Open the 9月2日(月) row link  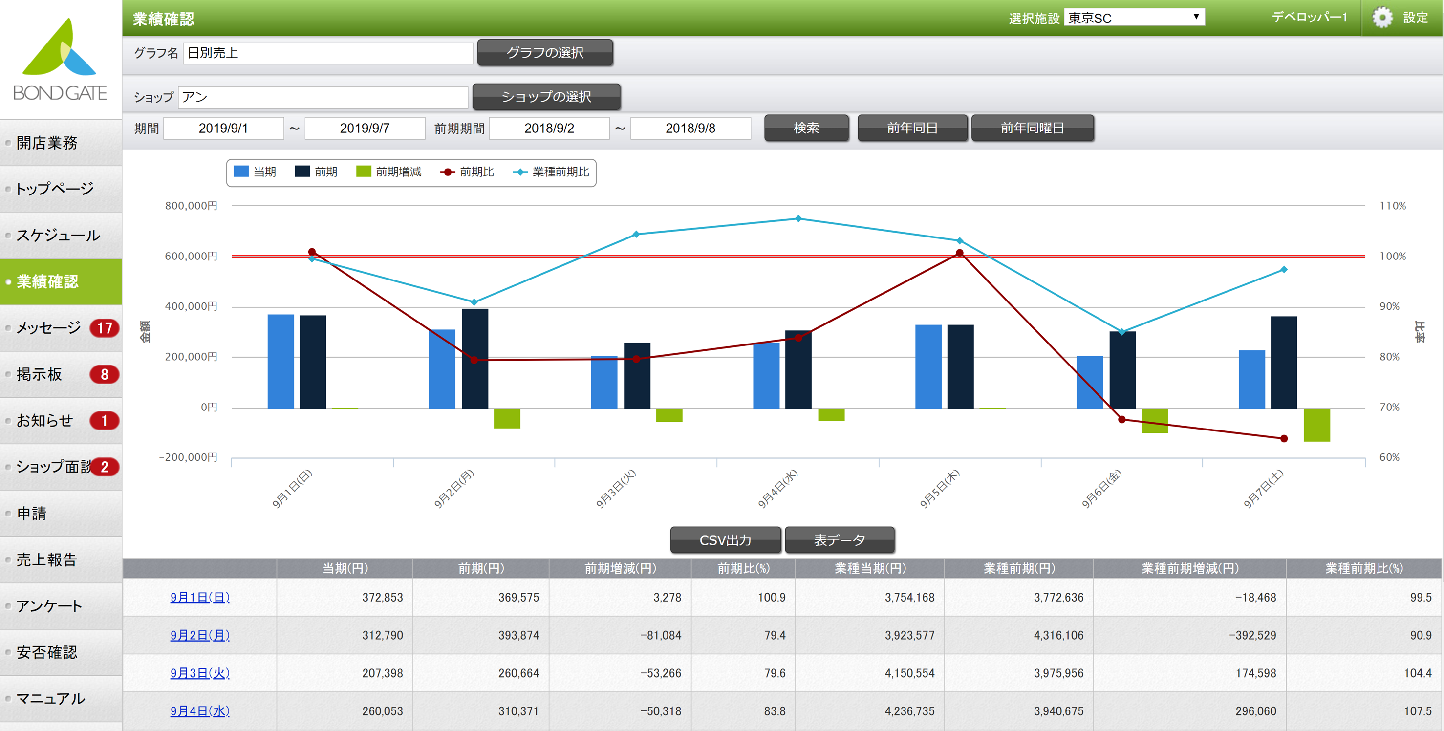[200, 635]
